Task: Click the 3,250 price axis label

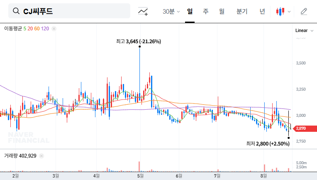Action: (301, 89)
